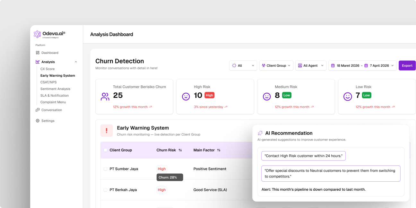The height and width of the screenshot is (208, 416).
Task: Click the sad face icon in High Risk card
Action: (186, 97)
